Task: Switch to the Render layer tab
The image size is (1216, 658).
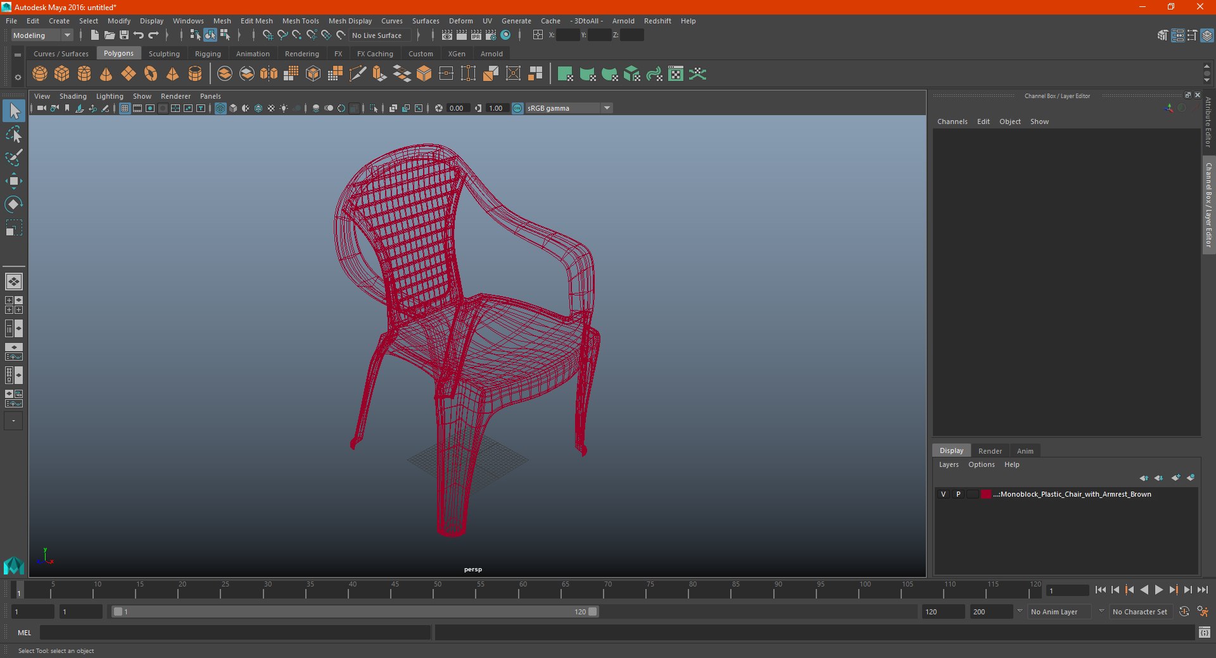Action: 990,451
